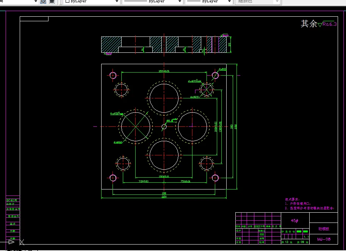Select the '其余' text in the drawing corner

309,24
